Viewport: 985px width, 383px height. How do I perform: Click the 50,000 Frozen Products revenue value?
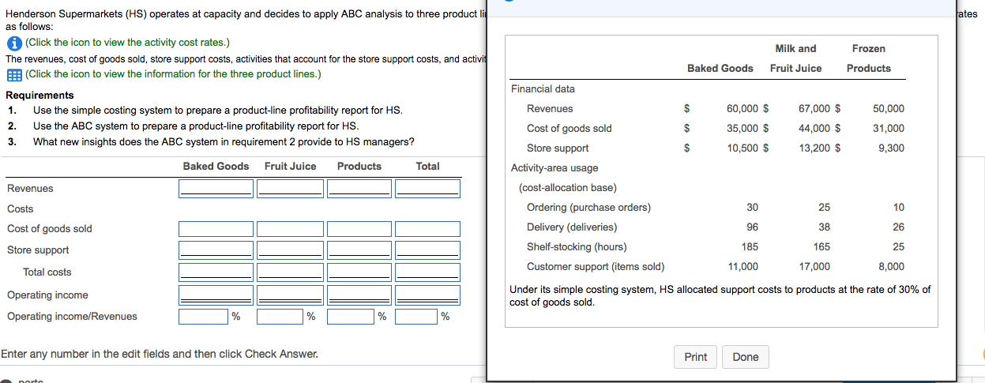pyautogui.click(x=889, y=109)
